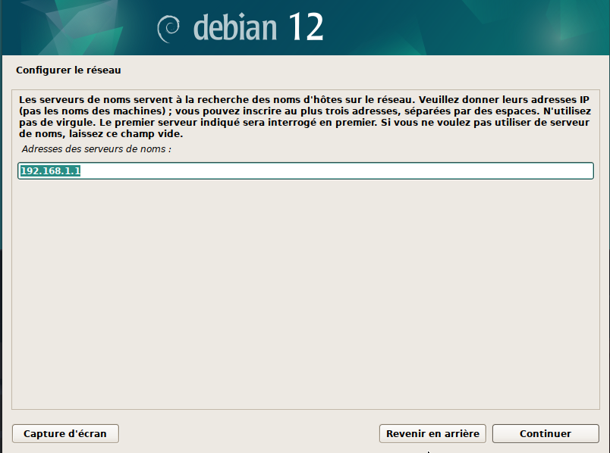Click the name servers description paragraph

(x=305, y=117)
